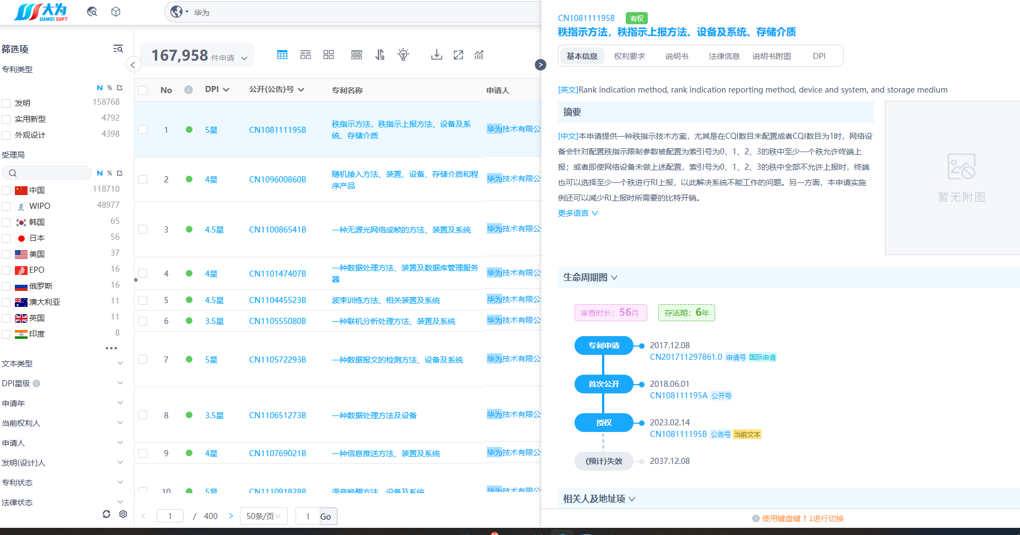Click the 3D cube icon in header

point(116,12)
